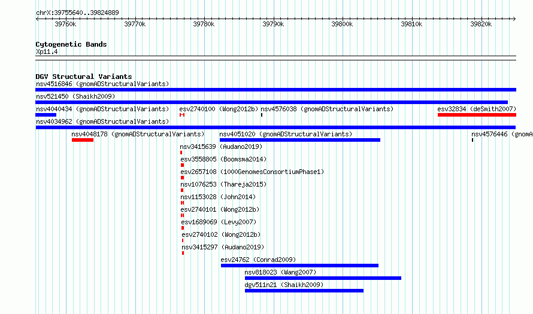Select esv24762 (Conrad2009) label
This screenshot has height=314, width=533.
pos(258,260)
